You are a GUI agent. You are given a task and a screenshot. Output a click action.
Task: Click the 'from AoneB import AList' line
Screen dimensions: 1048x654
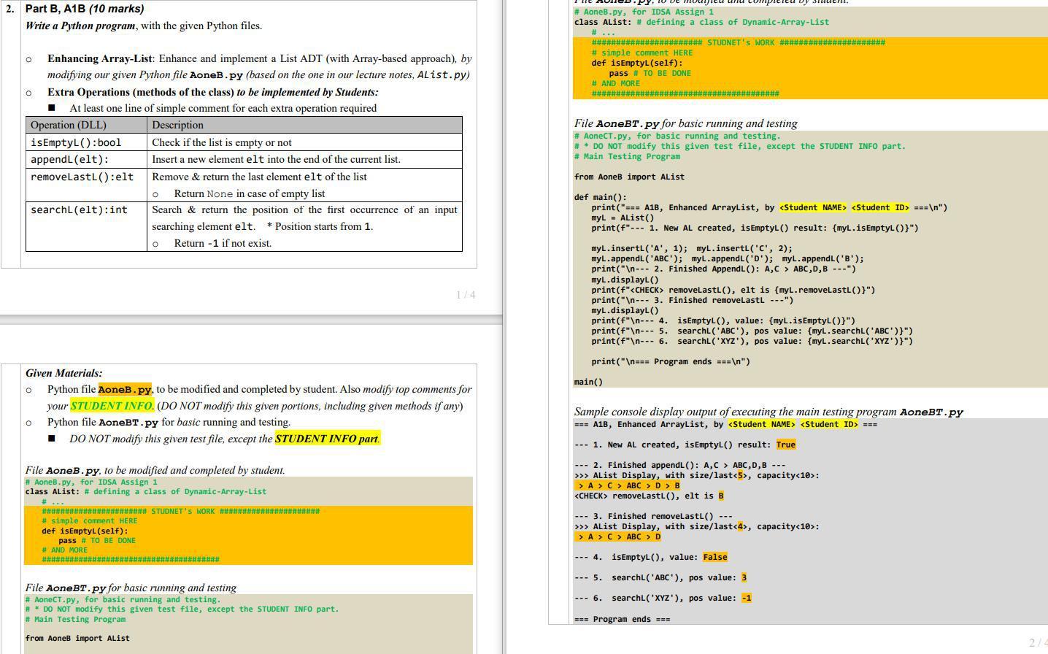77,637
